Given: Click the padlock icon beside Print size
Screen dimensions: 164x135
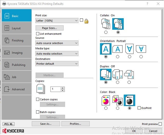Looking at the screenshot, I should 86,21.
